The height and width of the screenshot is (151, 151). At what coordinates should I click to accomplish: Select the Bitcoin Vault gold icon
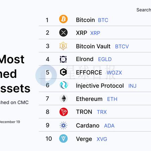[63, 46]
